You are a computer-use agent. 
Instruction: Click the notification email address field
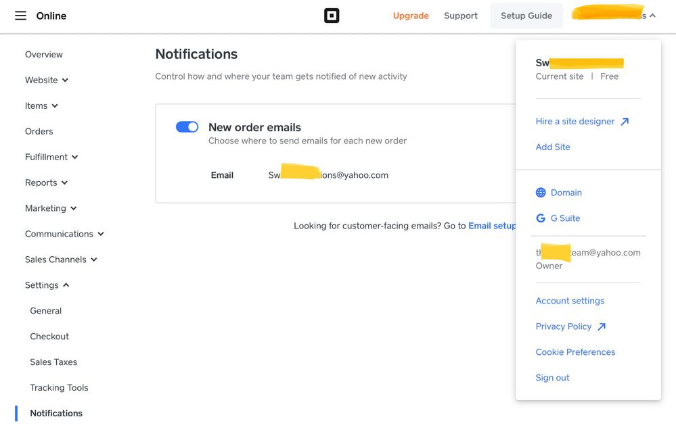tap(328, 175)
